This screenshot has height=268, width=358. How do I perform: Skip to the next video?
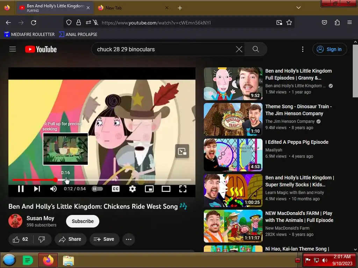pyautogui.click(x=37, y=189)
